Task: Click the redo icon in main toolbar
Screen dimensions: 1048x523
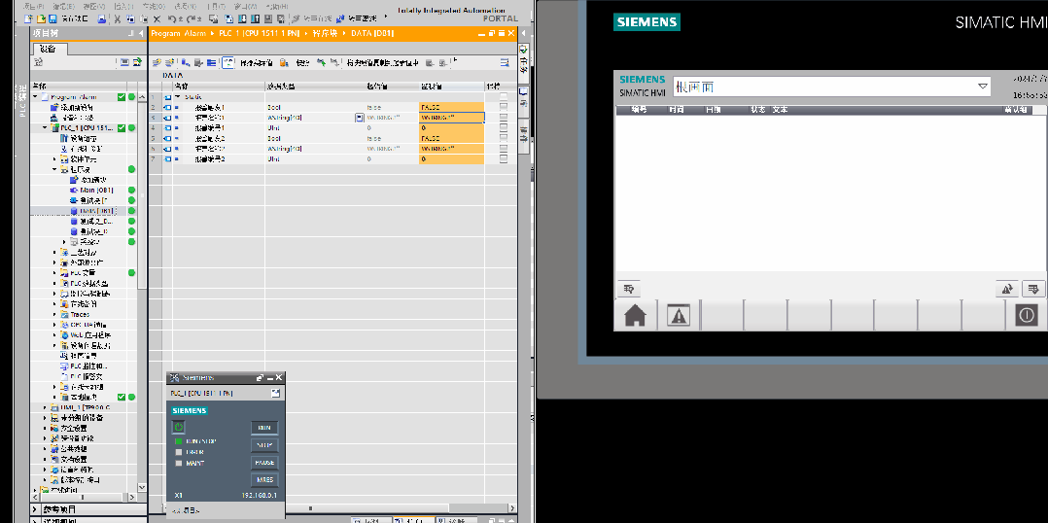Action: coord(192,18)
